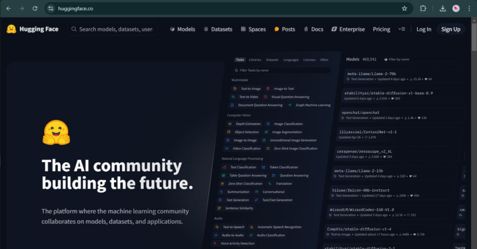Open meta-llama/Llama-2-13b model card
Screen dimensions: 477x249
click(x=394, y=173)
